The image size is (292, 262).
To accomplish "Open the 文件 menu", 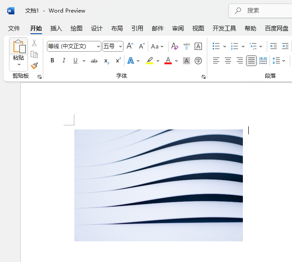I will tap(14, 28).
